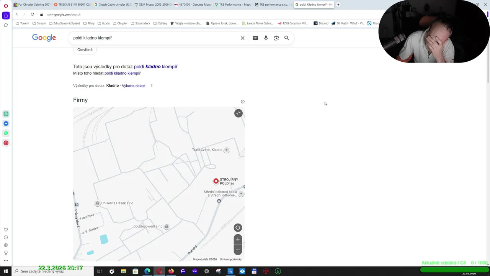Screen dimensions: 490x276
Task: Zoom out on the map
Action: click(238, 250)
